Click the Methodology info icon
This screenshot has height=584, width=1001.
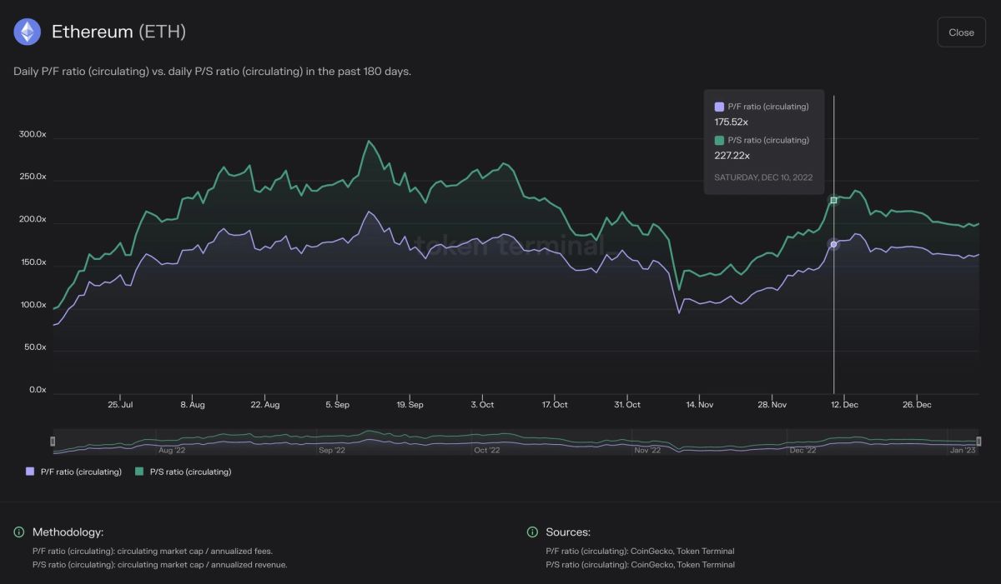19,532
